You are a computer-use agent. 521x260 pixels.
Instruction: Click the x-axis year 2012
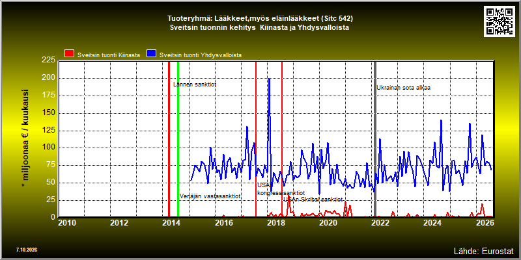click(x=119, y=222)
